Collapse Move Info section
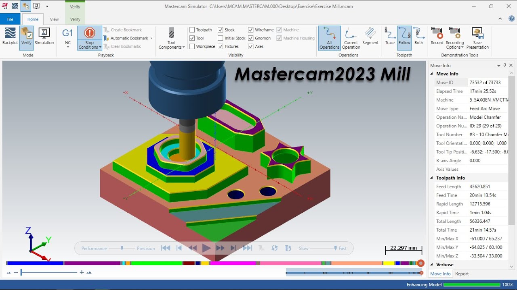 (432, 74)
